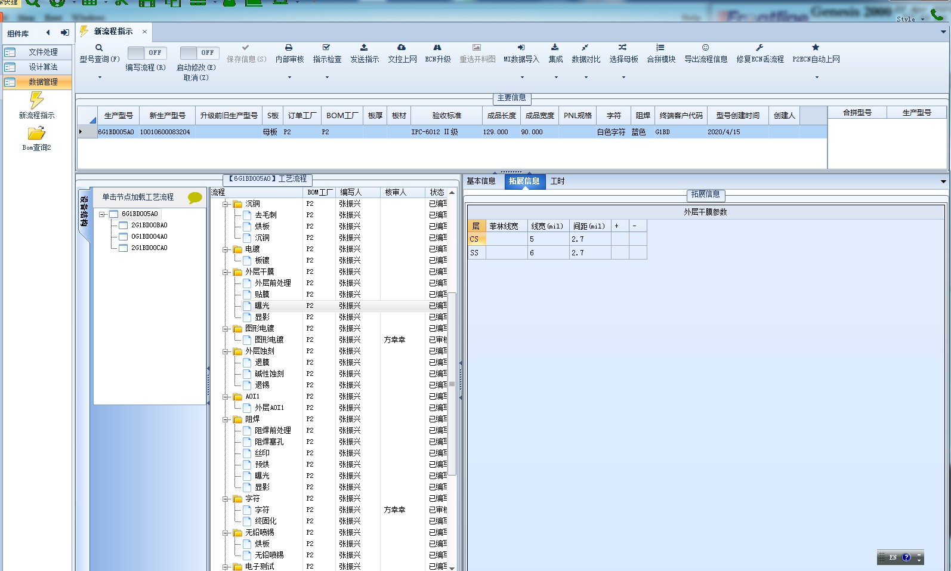Open 内部审核 printer icon
Viewport: 951px width, 571px height.
(289, 47)
